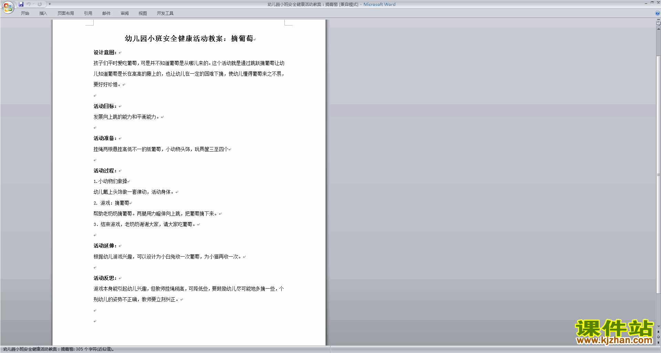Switch to the 引用 tab
Screen dimensions: 661x353
(x=88, y=13)
